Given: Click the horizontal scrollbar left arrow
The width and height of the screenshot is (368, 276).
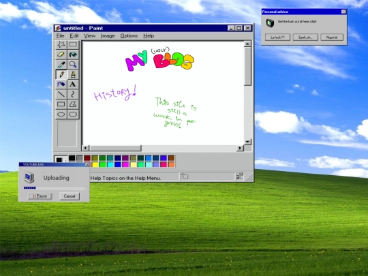Looking at the screenshot, I should point(85,148).
